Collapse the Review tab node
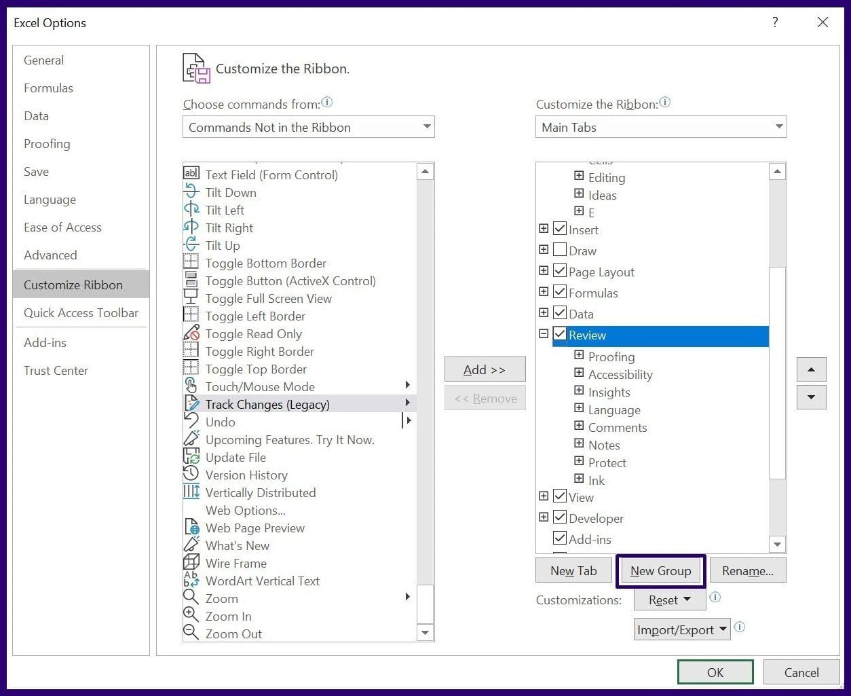The height and width of the screenshot is (696, 851). click(544, 334)
